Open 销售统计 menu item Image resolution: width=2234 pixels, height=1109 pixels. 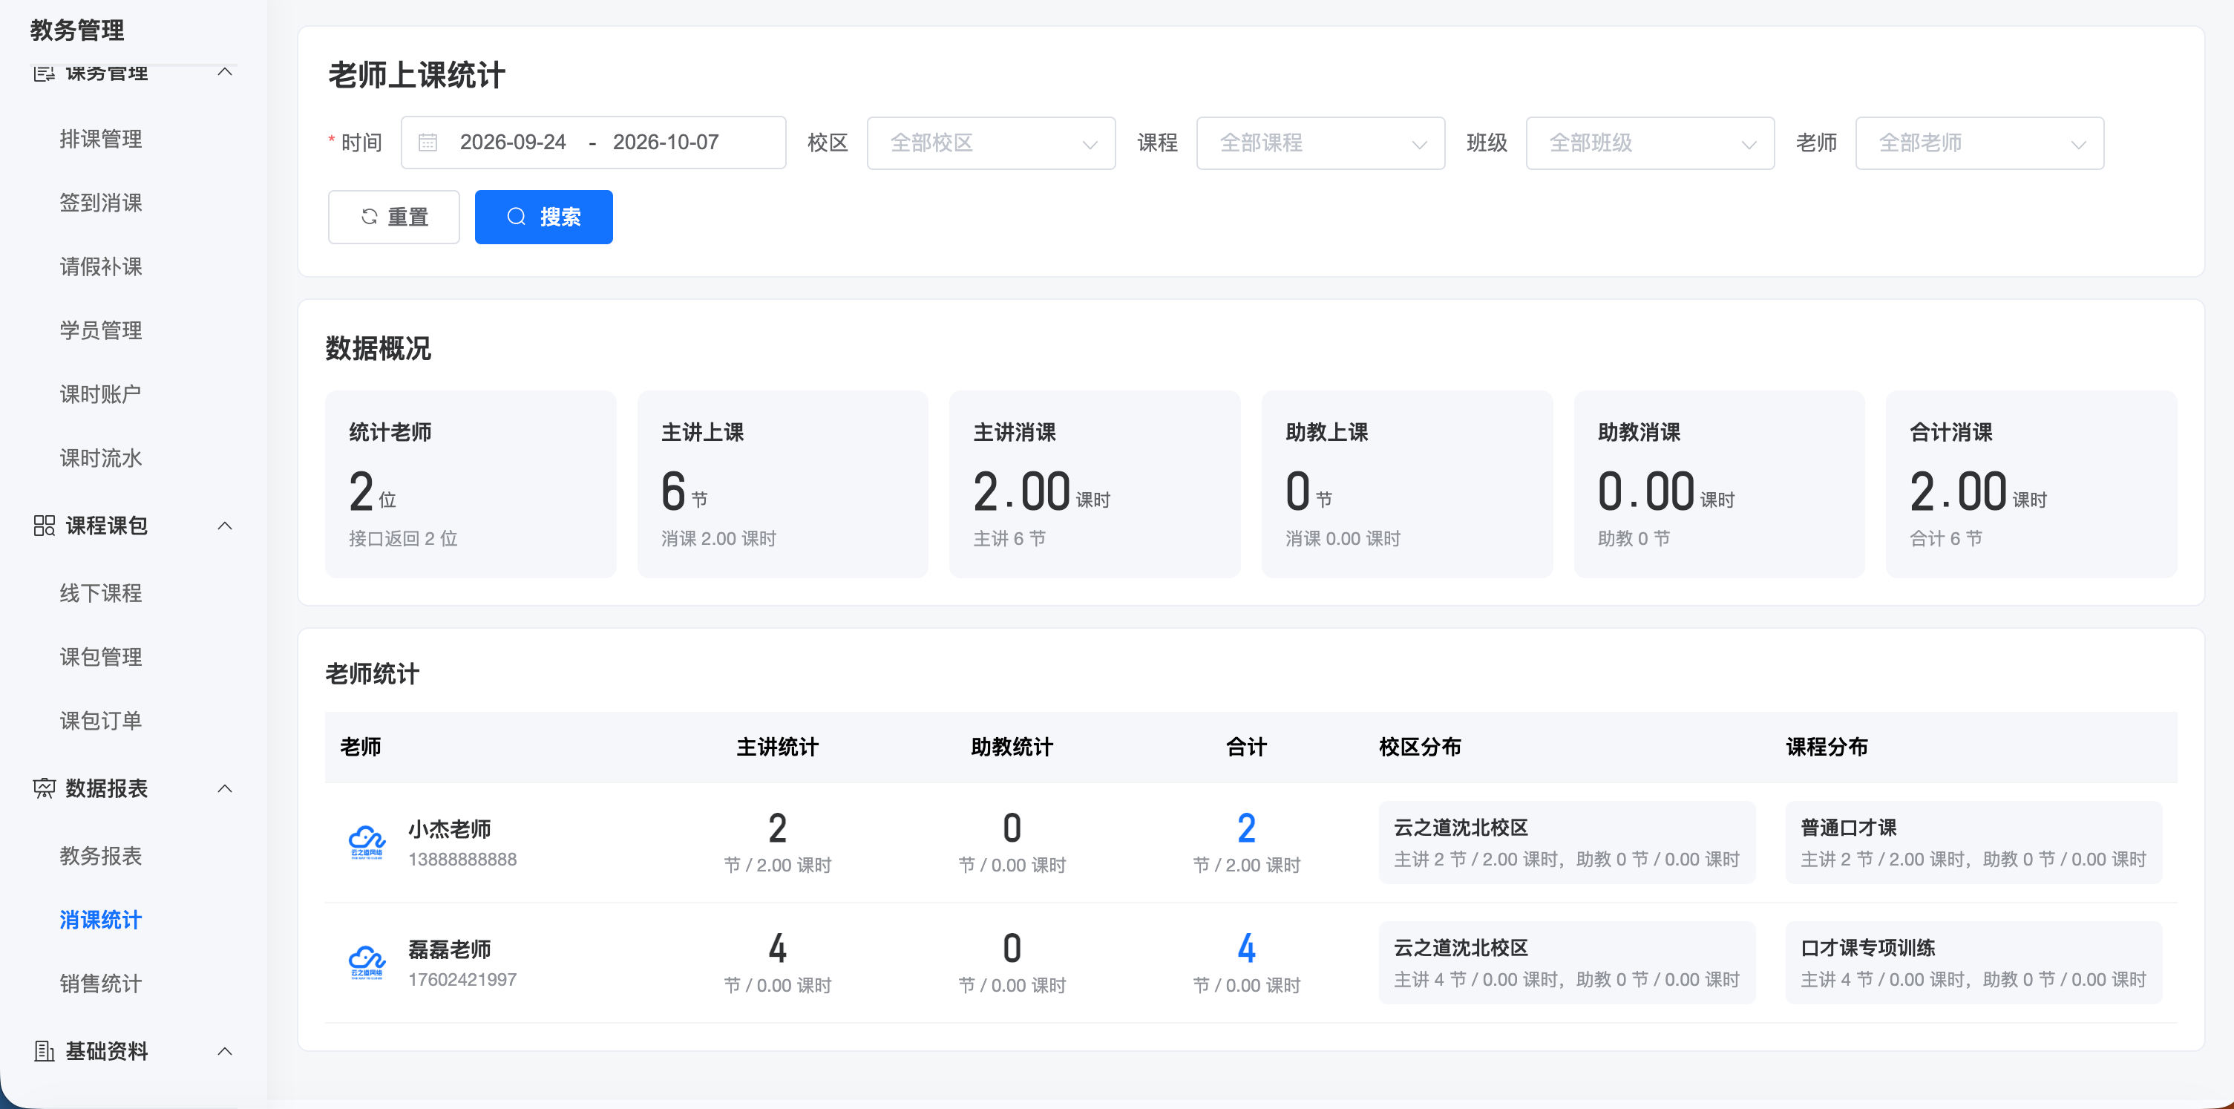click(x=101, y=984)
